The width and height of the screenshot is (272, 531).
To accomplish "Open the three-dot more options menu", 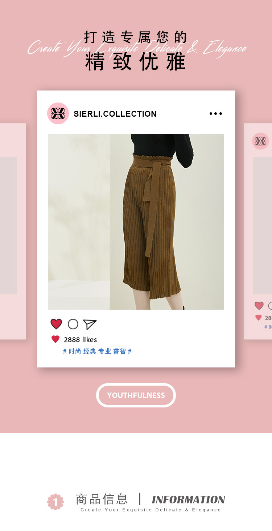I will [216, 114].
